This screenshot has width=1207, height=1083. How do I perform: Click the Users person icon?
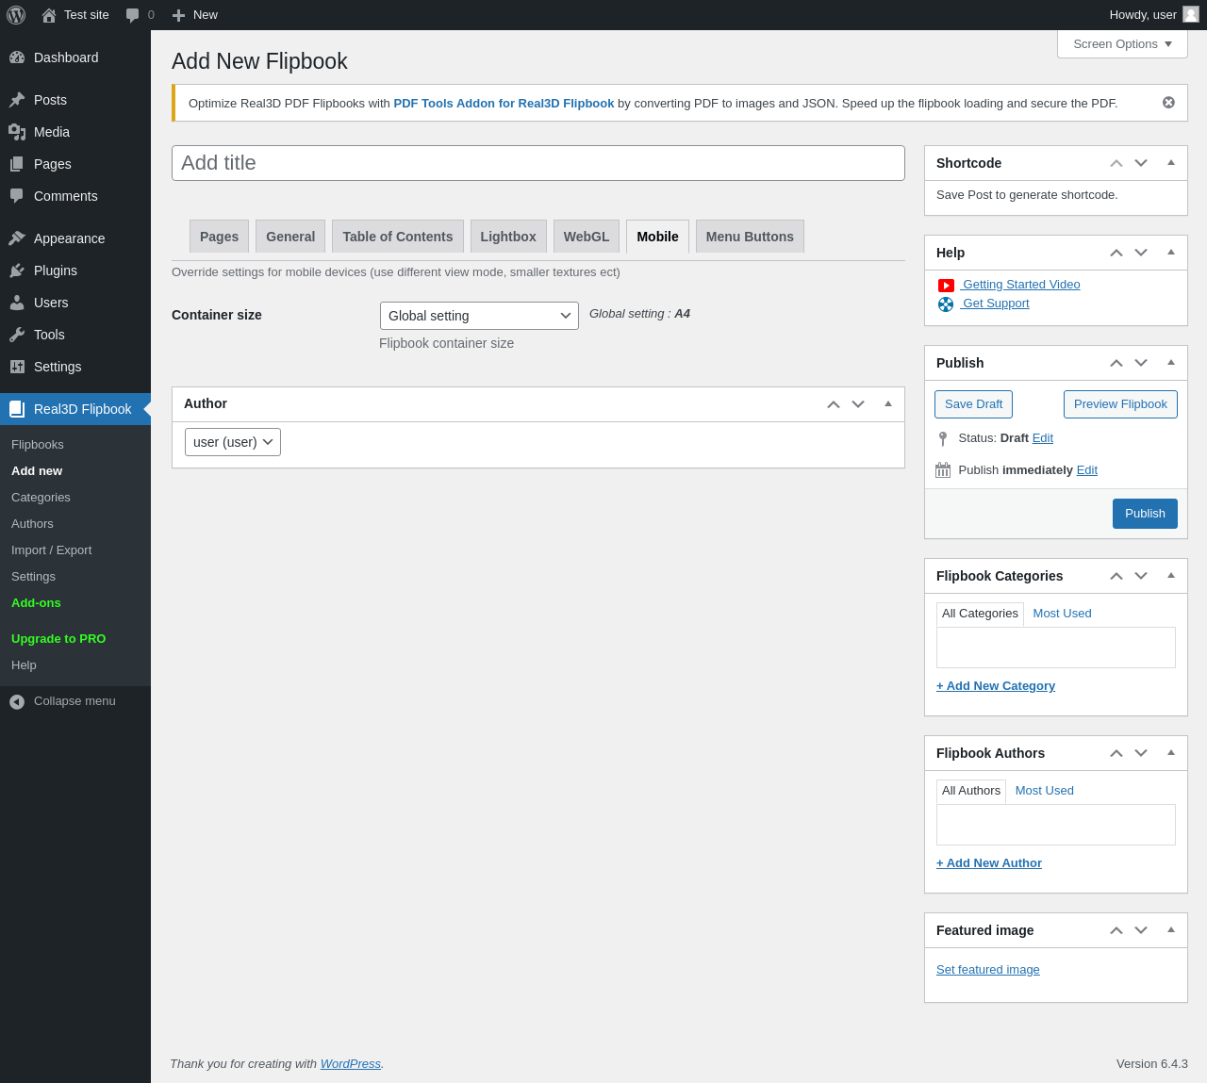(x=17, y=303)
